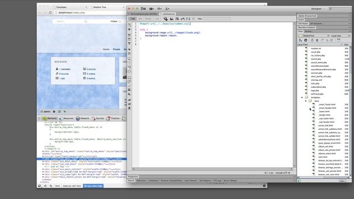Click browser reload icon
This screenshot has width=354, height=199.
point(50,13)
